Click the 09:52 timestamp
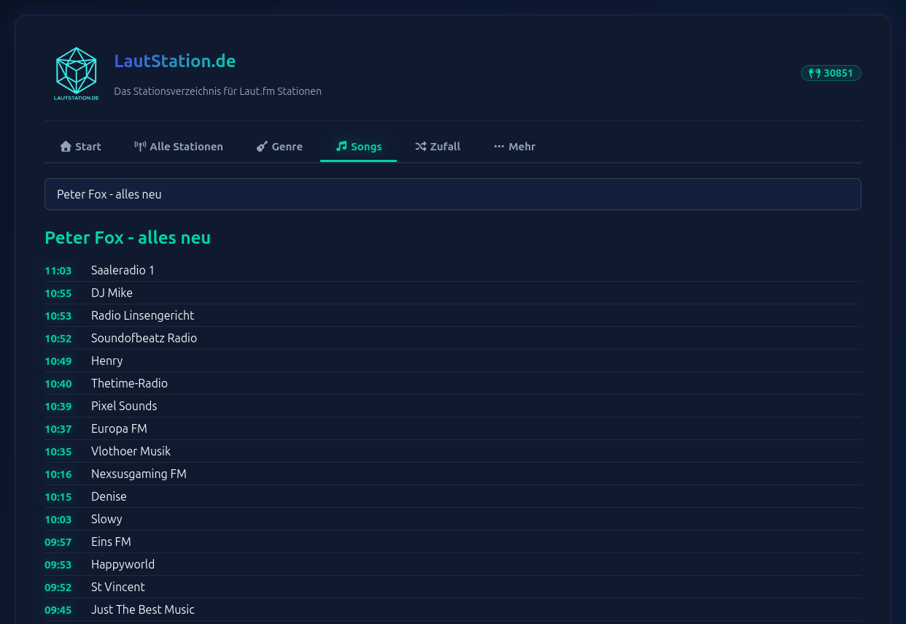906x624 pixels. click(x=58, y=588)
